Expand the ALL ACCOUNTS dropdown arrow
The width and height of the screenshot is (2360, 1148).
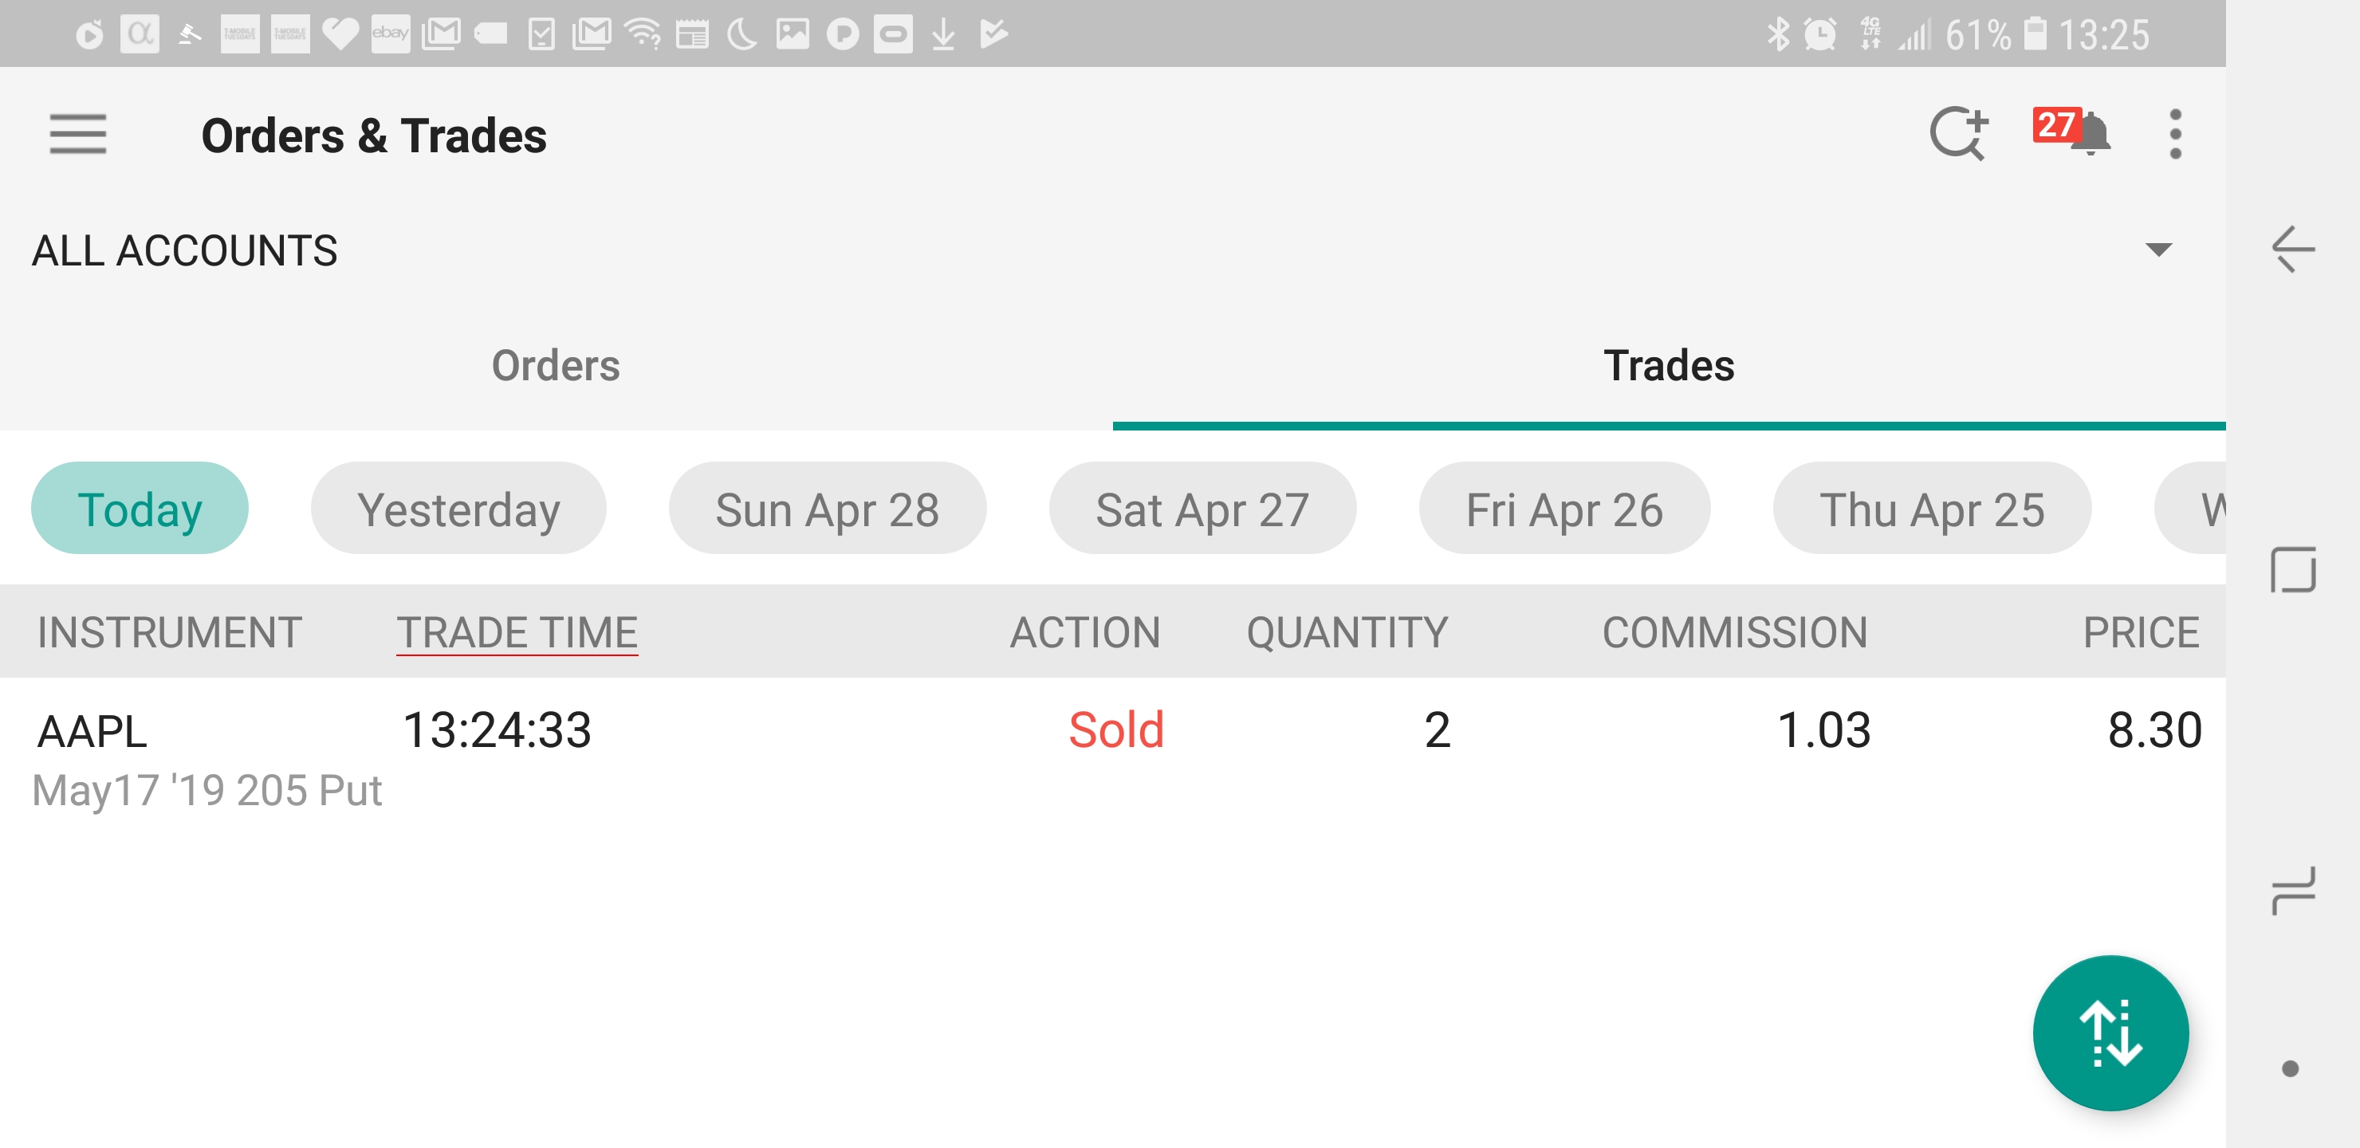tap(2158, 250)
